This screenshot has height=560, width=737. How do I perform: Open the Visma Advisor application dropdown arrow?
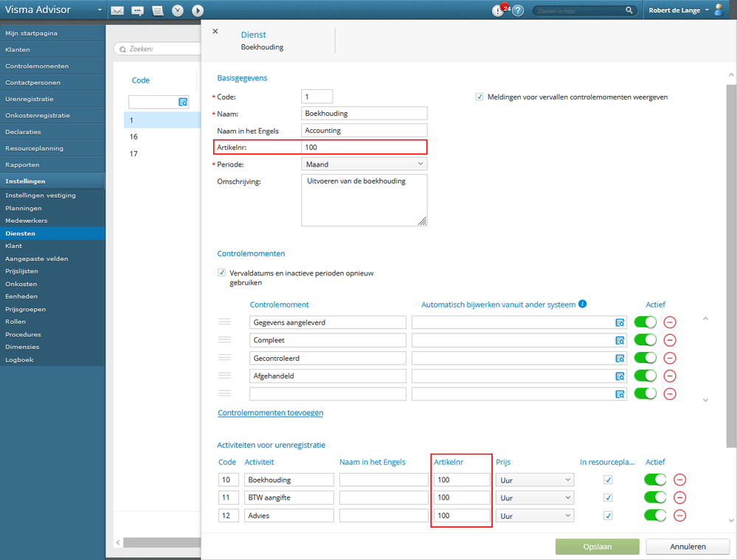pos(100,10)
